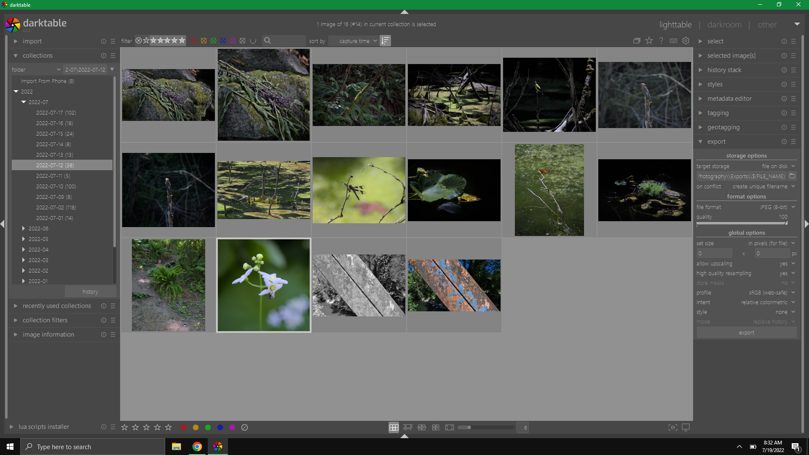
Task: Open full preview layout icon
Action: tap(450, 427)
